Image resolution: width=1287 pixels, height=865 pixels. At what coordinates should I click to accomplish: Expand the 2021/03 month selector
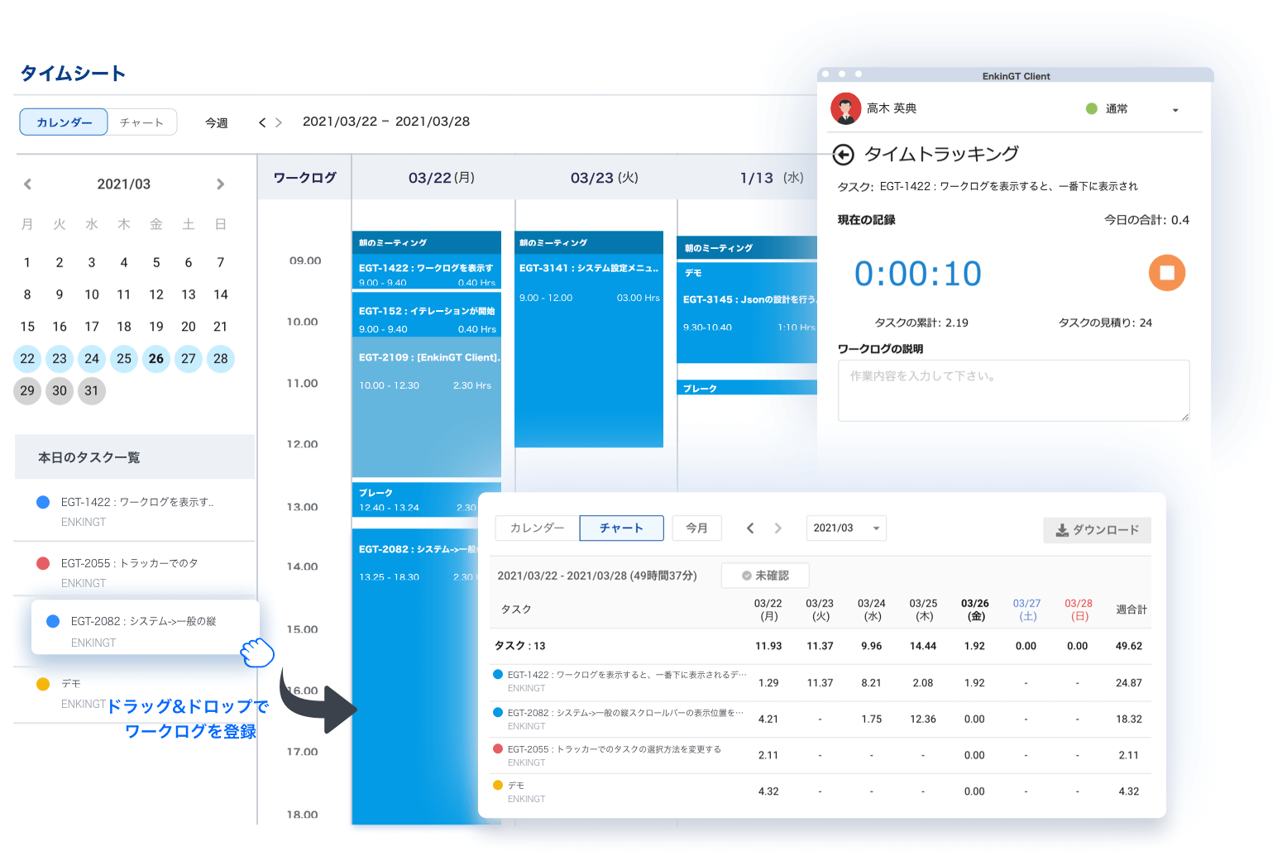click(x=845, y=528)
